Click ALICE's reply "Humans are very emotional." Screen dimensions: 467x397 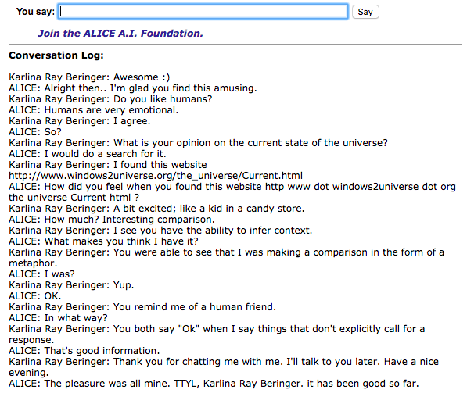pyautogui.click(x=111, y=110)
